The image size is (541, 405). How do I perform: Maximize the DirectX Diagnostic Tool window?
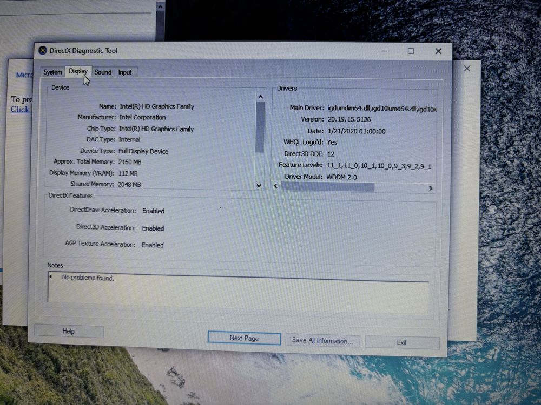point(411,51)
